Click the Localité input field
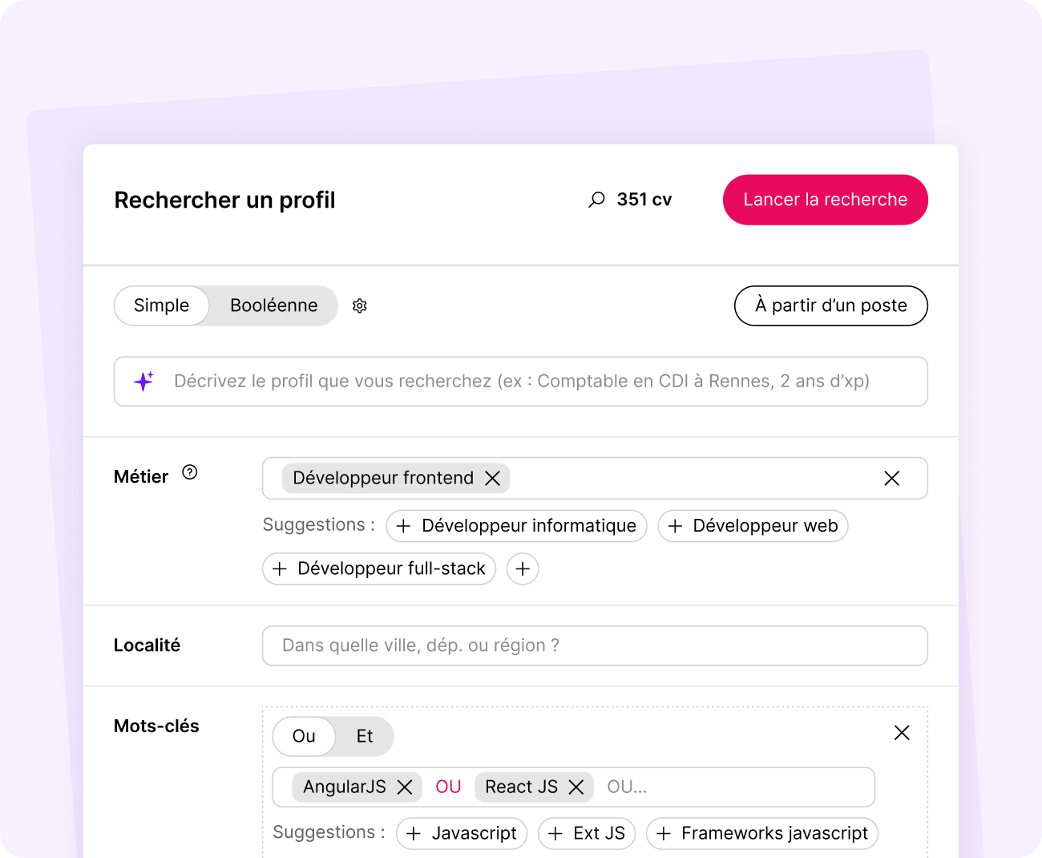1042x858 pixels. tap(595, 646)
